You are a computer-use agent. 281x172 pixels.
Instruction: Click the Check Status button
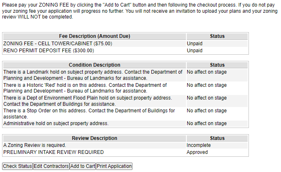pyautogui.click(x=18, y=166)
